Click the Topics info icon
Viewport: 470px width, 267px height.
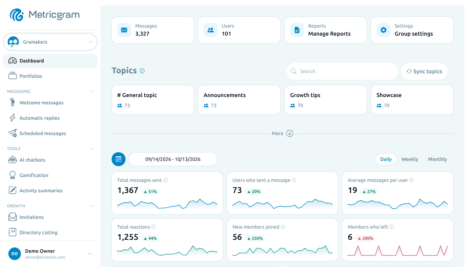pyautogui.click(x=142, y=71)
